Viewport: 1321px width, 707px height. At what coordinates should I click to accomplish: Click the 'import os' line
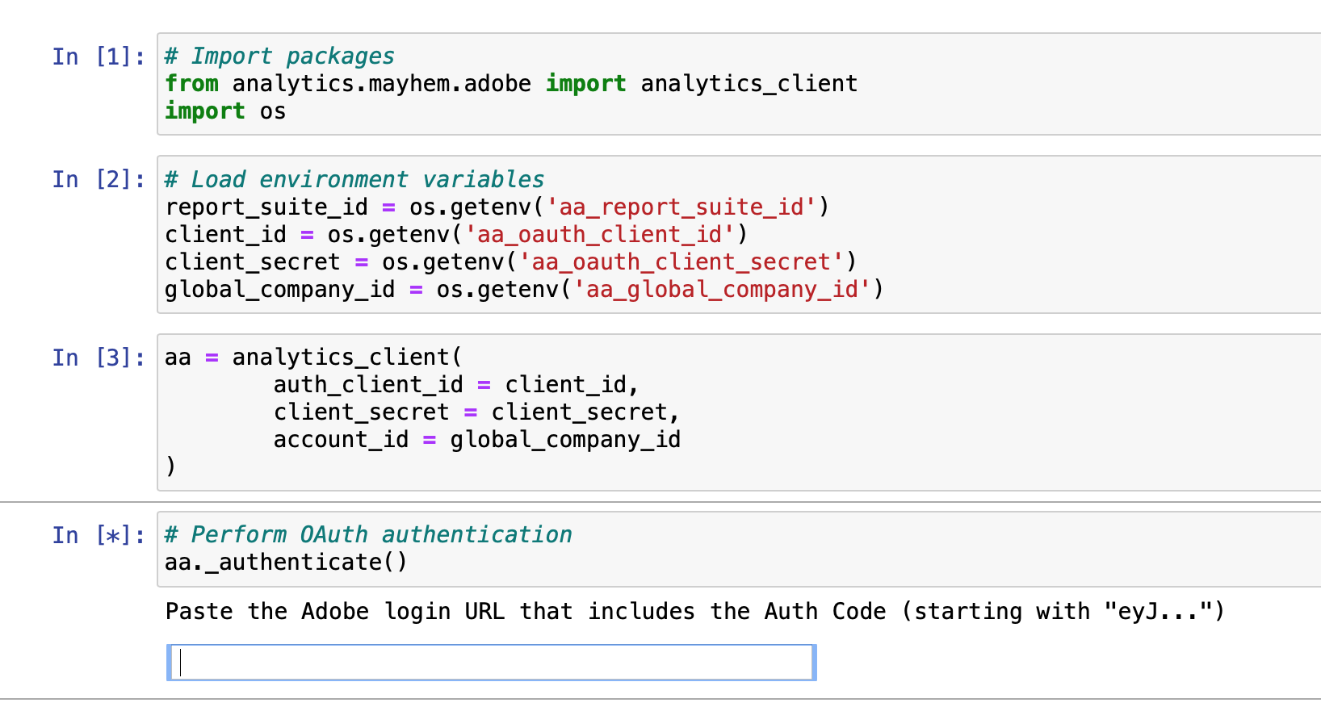click(225, 111)
